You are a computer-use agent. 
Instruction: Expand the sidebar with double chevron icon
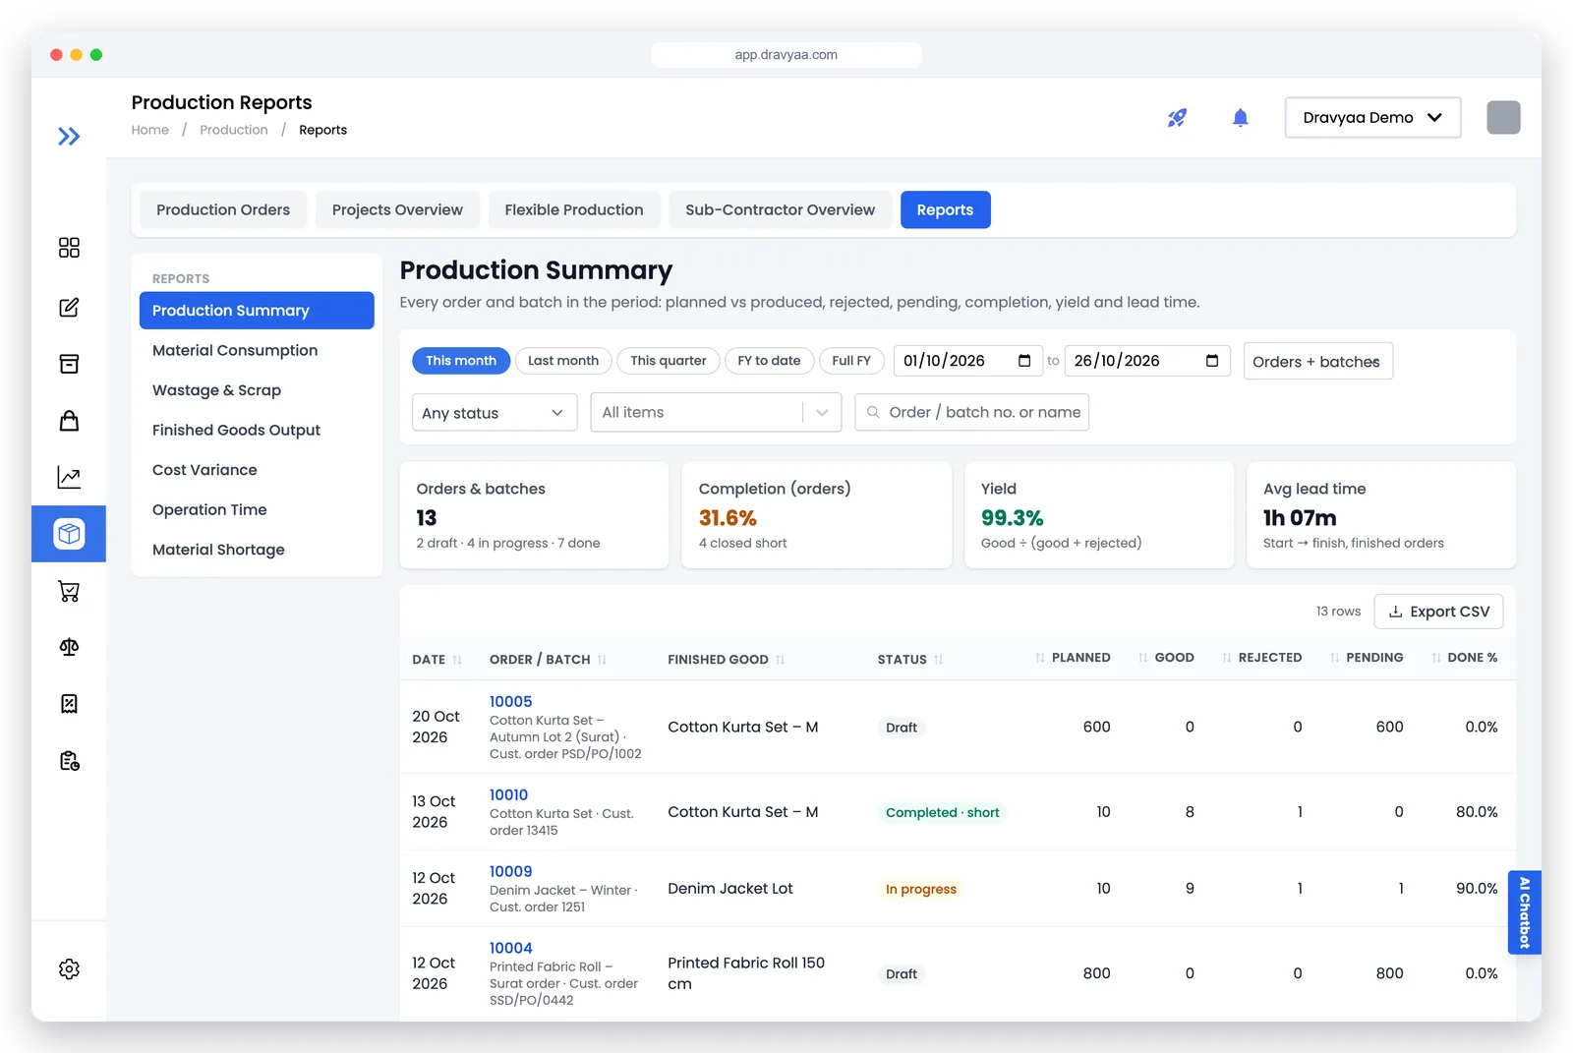pos(69,137)
